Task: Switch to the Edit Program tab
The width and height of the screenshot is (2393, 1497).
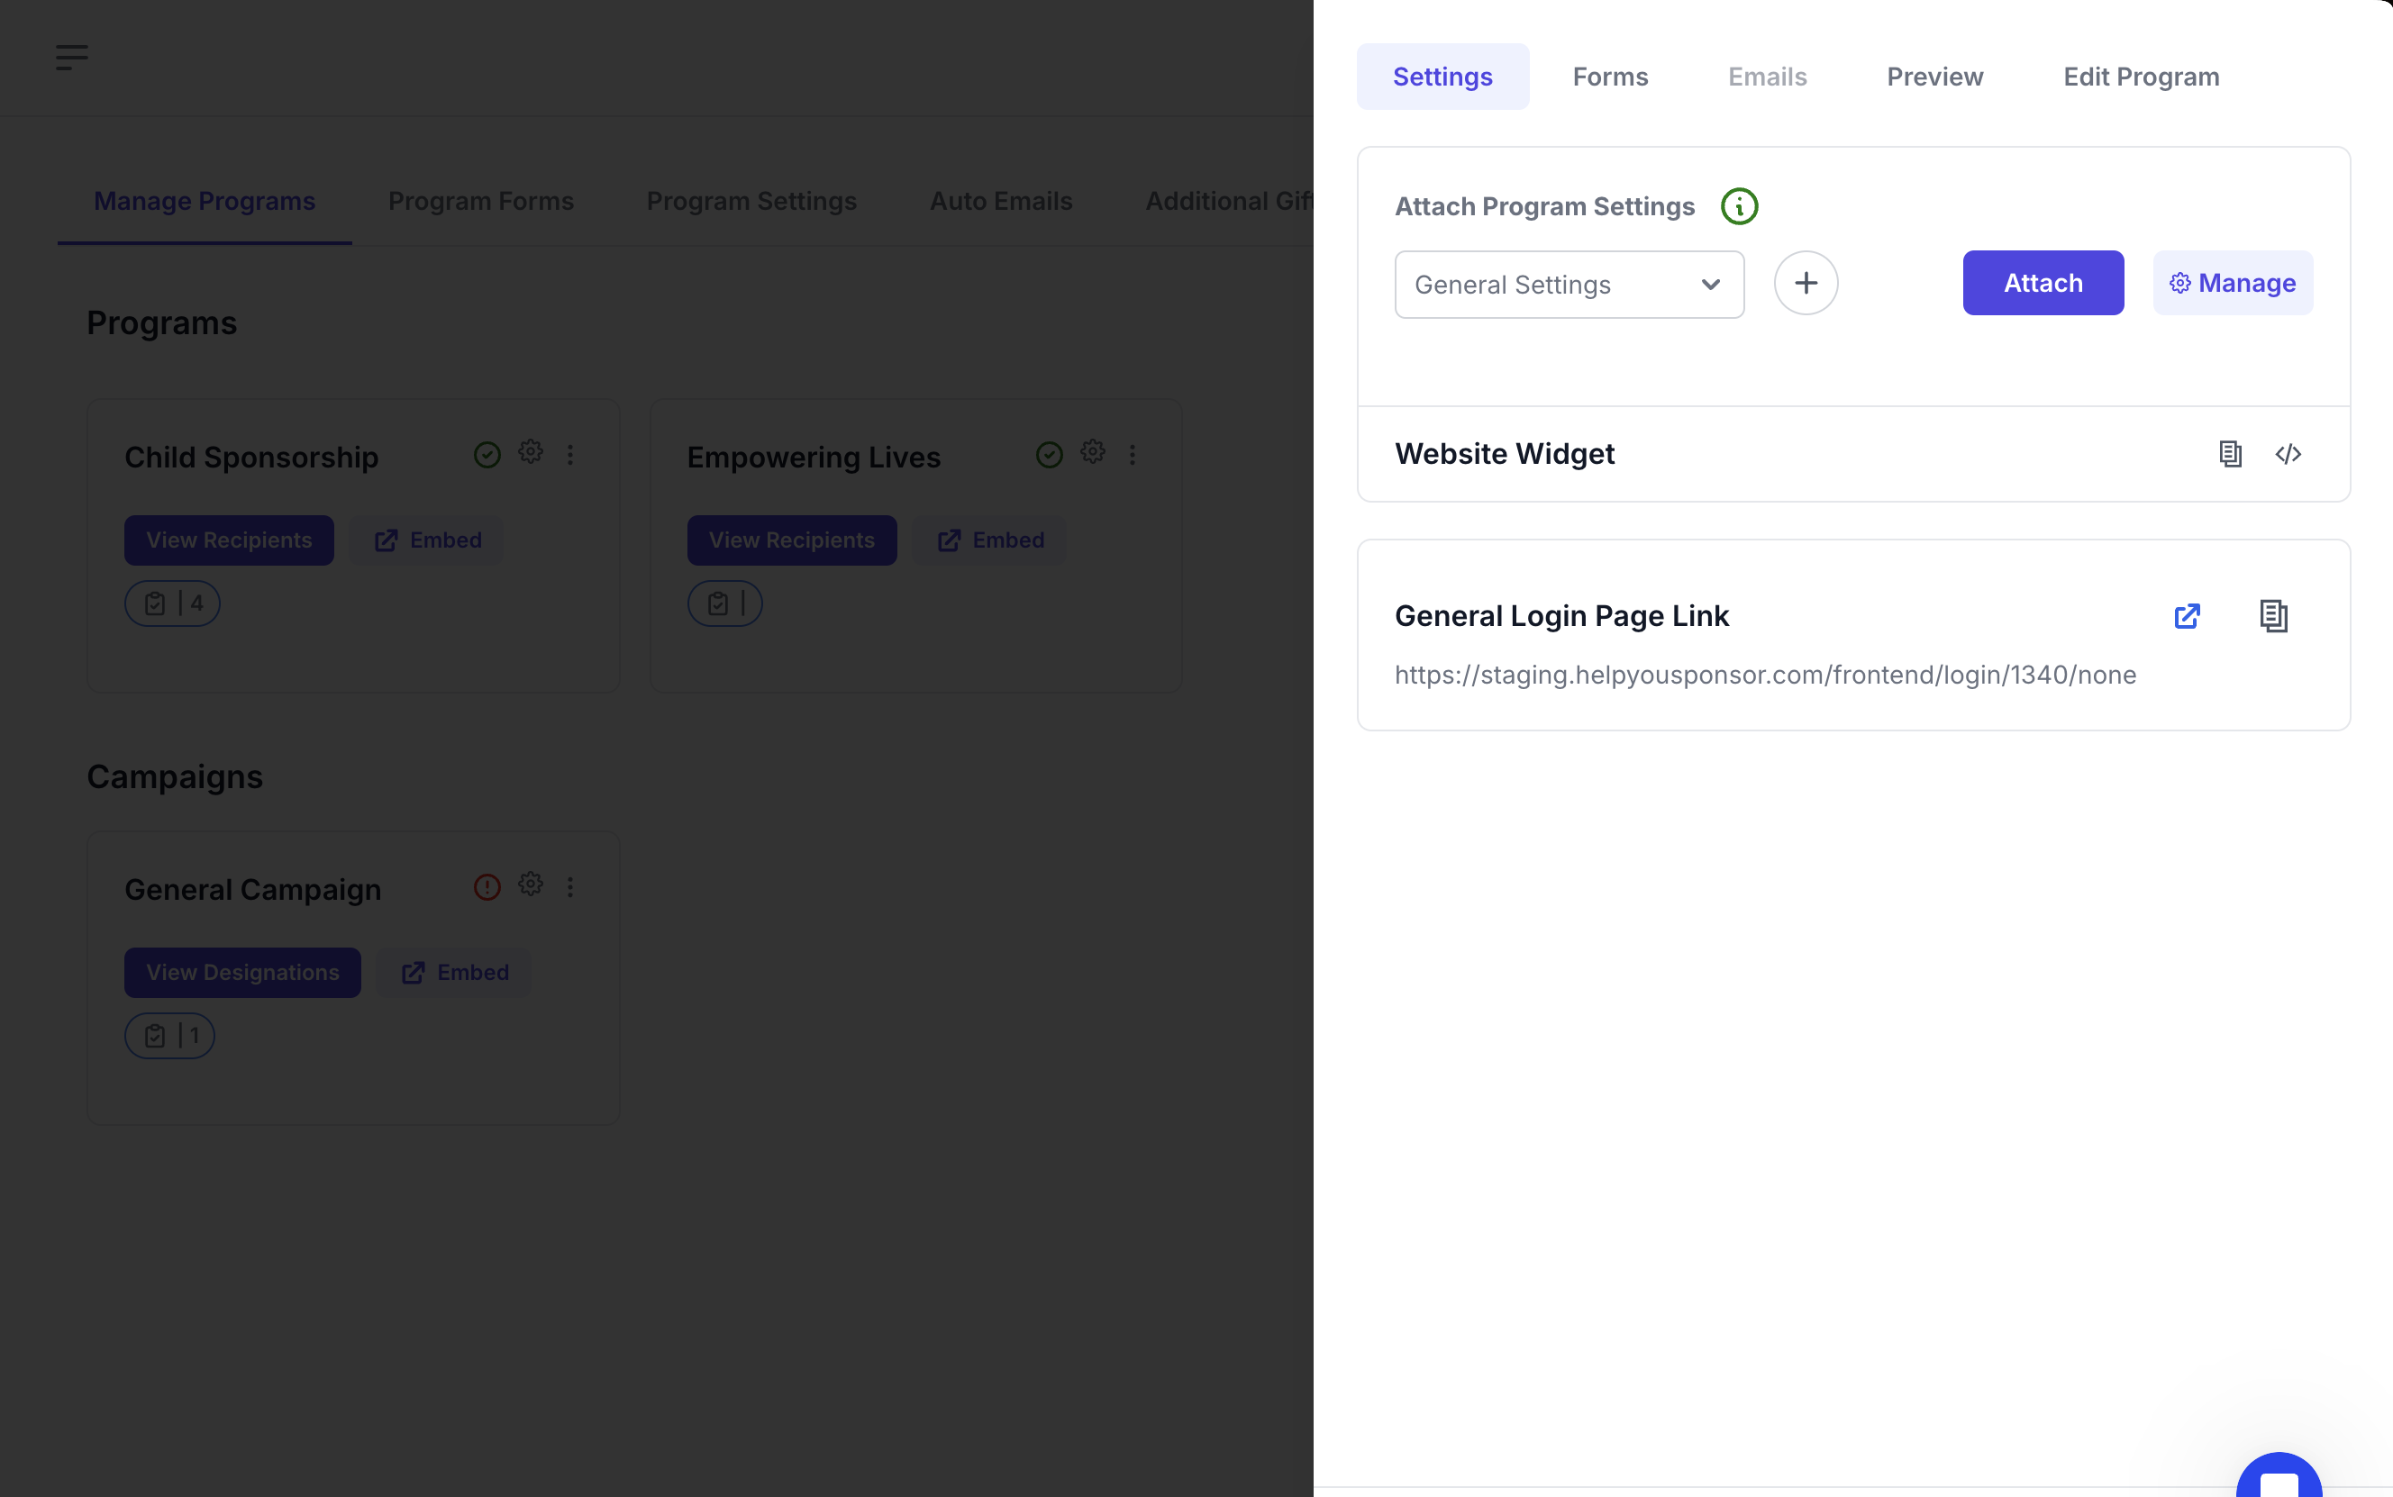Action: pyautogui.click(x=2141, y=77)
